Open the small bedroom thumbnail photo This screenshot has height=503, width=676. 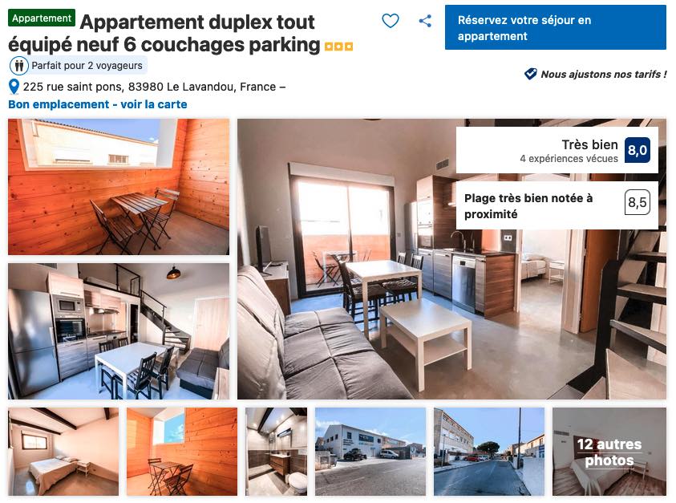(x=63, y=452)
